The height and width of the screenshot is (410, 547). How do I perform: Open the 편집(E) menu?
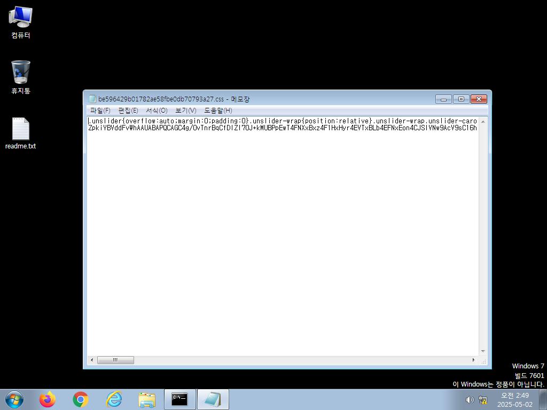128,111
